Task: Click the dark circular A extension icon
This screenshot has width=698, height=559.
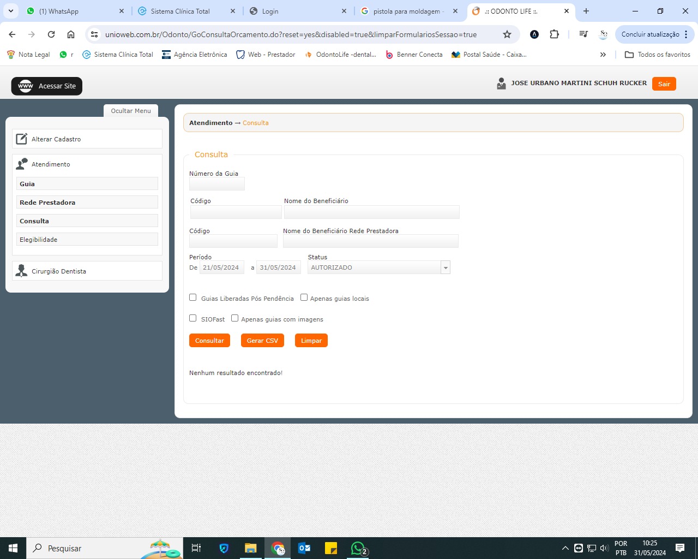Action: 534,34
